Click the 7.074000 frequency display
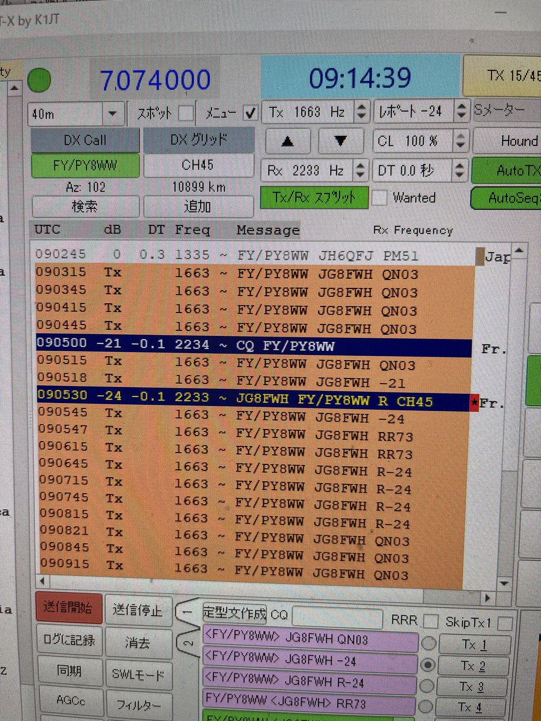This screenshot has width=541, height=721. [x=155, y=80]
